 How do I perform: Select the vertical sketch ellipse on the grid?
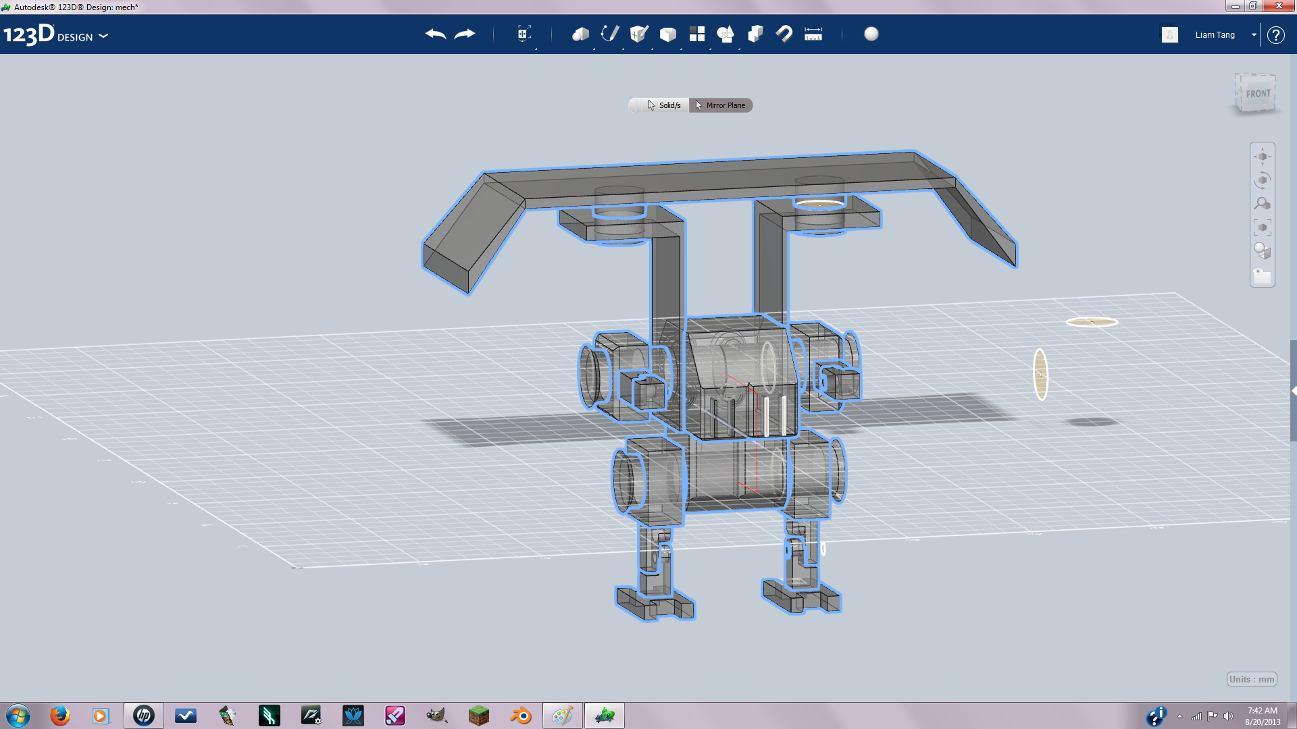1041,375
